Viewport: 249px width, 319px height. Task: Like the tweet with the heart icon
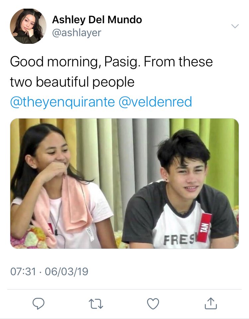[x=153, y=304]
